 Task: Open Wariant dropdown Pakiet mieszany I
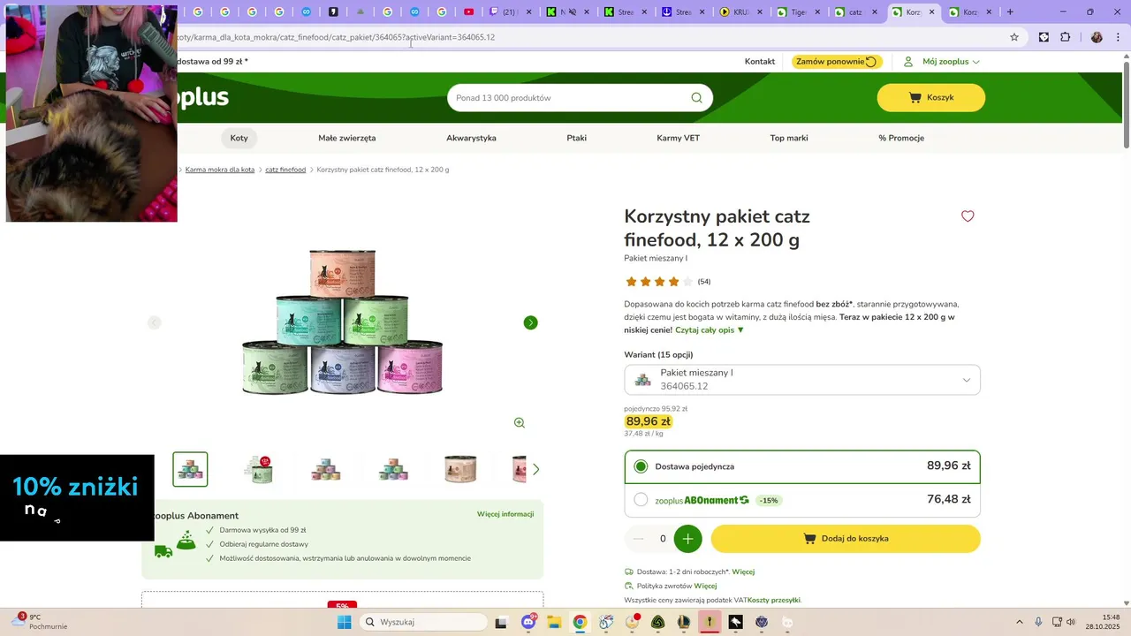[802, 380]
